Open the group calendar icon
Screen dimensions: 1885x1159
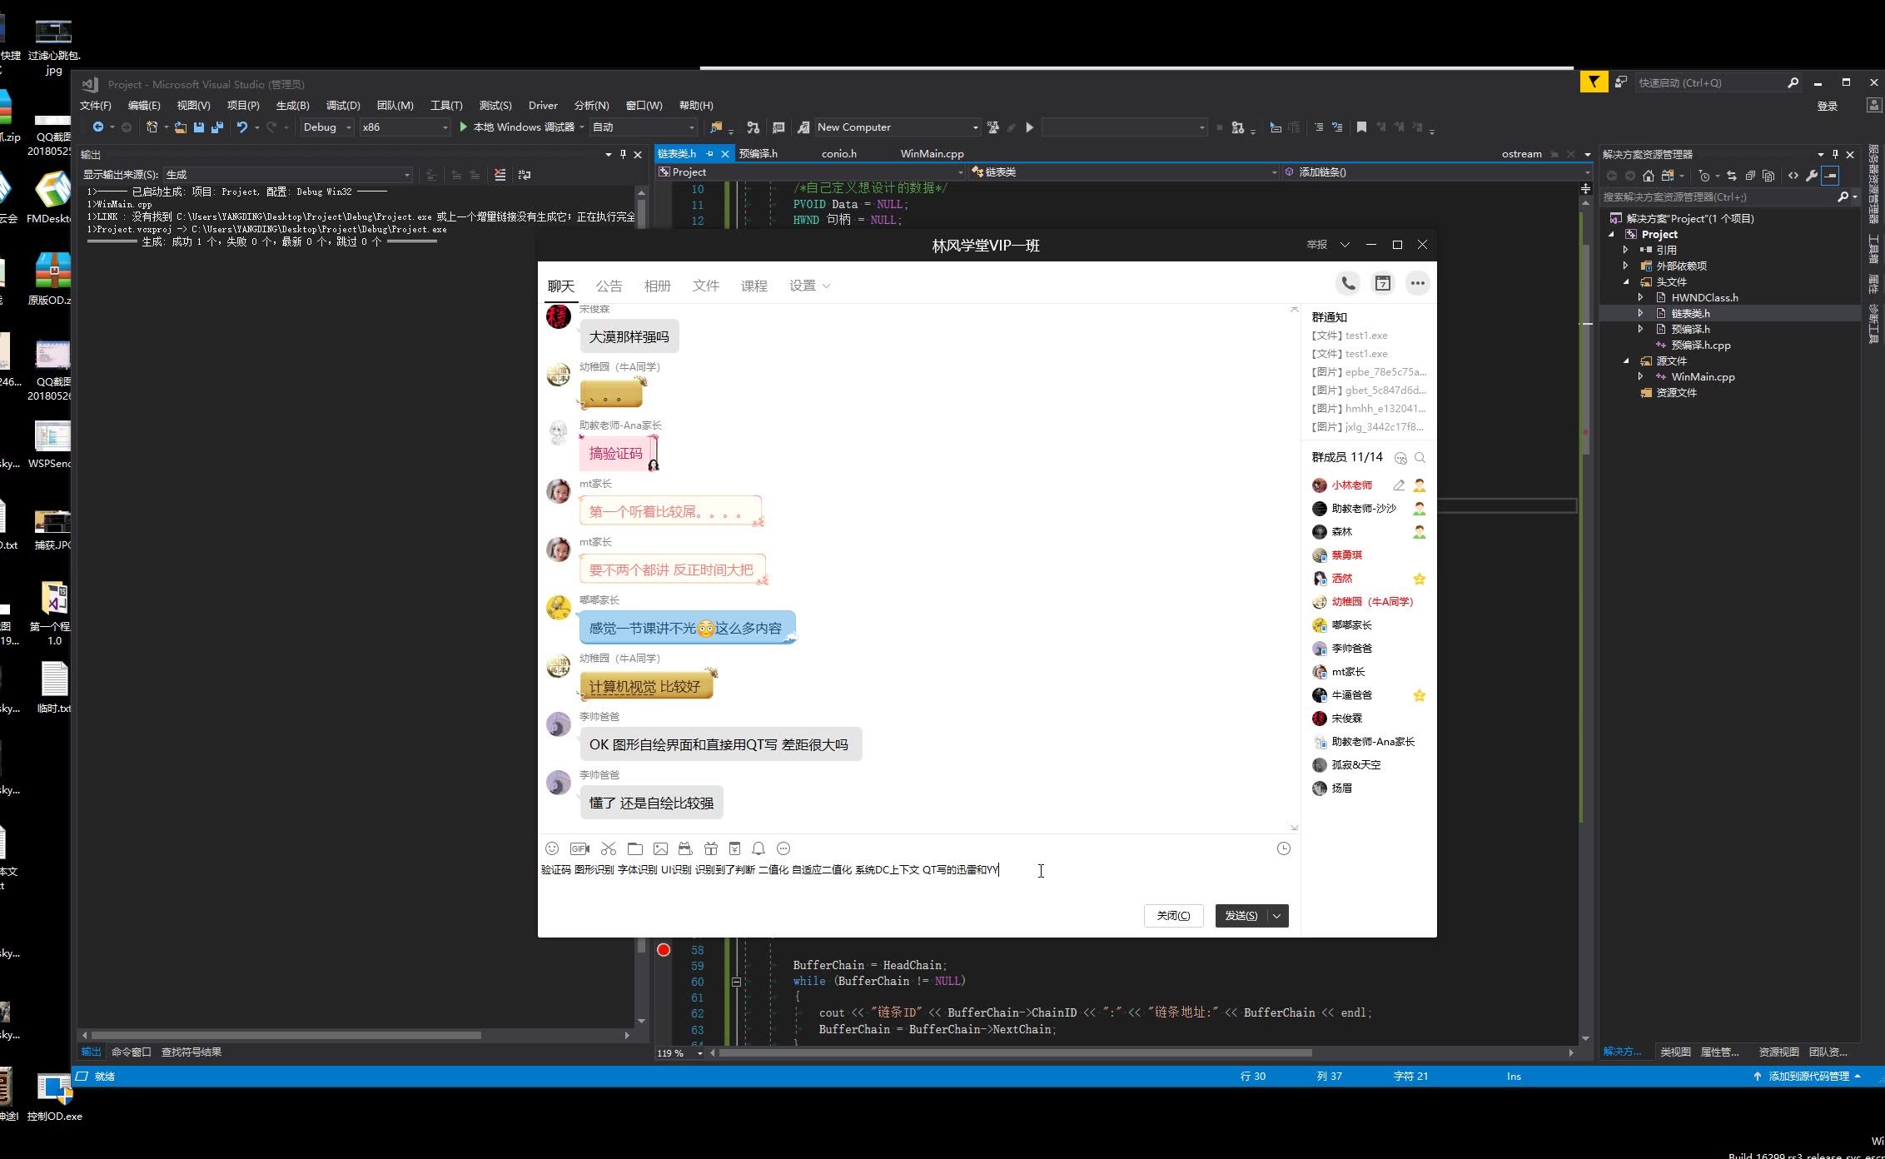(1383, 283)
